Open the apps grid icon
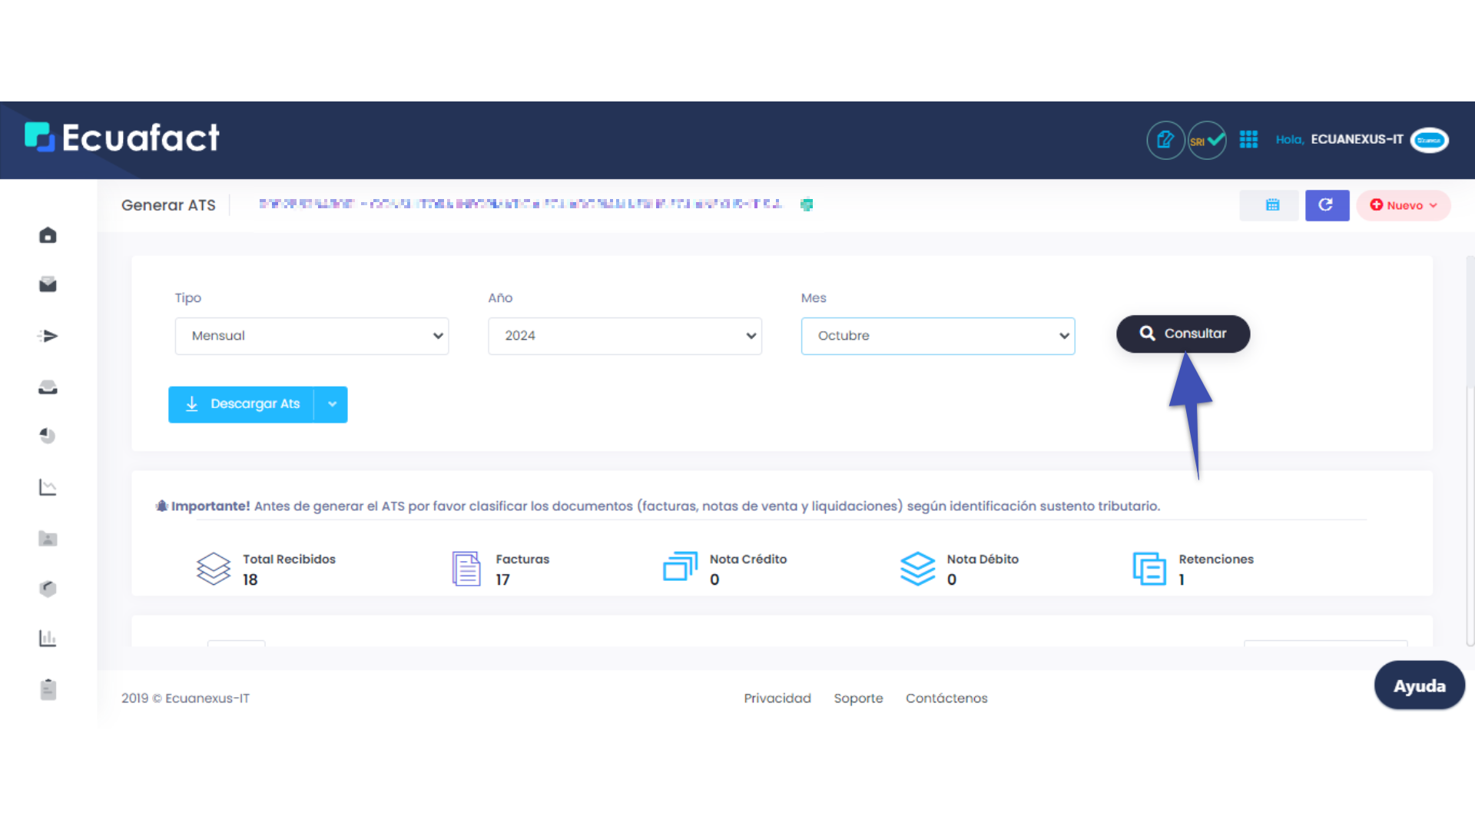The image size is (1475, 830). 1248,139
